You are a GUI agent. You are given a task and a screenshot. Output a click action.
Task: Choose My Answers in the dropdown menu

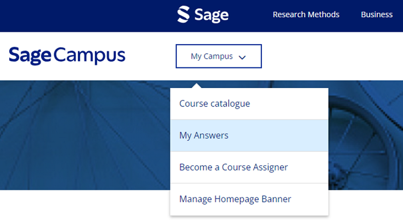point(249,135)
